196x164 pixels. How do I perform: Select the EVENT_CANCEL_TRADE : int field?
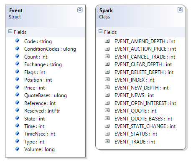coord(145,57)
